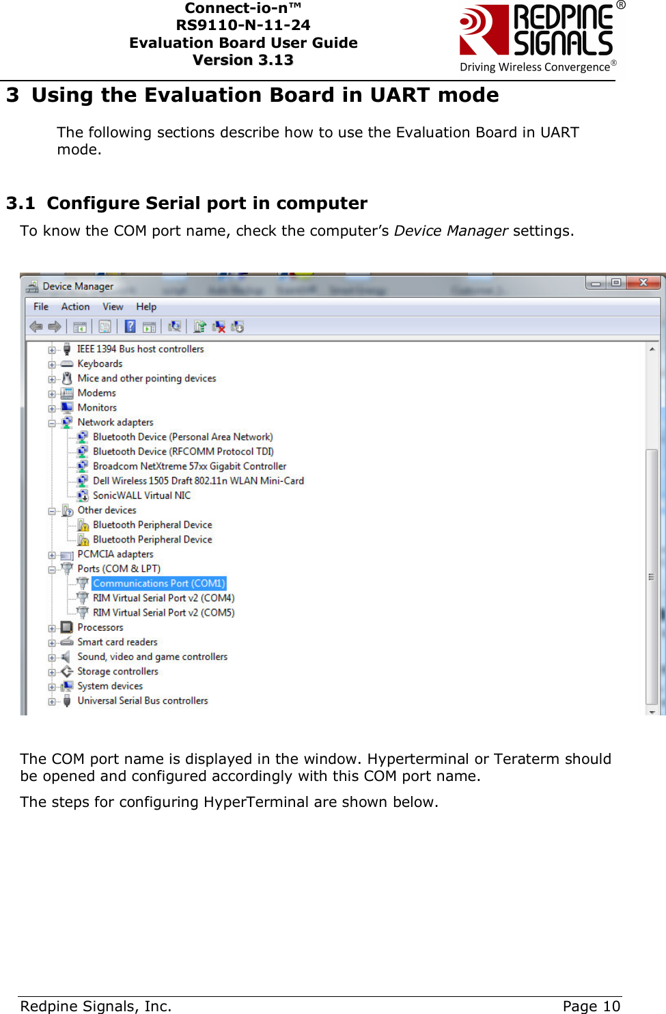Click the device tree scrollbar up arrow
Image resolution: width=666 pixels, height=1014 pixels.
(x=652, y=348)
